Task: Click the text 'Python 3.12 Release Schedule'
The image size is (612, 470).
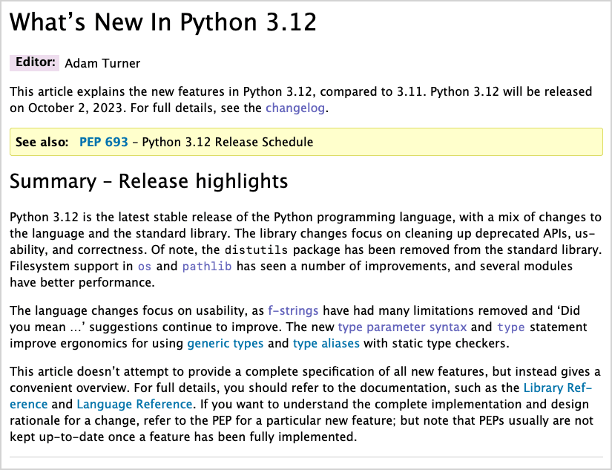Action: (228, 142)
